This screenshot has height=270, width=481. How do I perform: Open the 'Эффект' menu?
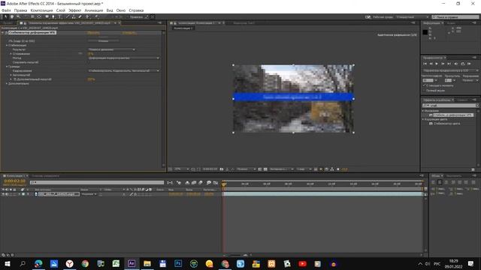[x=74, y=10]
